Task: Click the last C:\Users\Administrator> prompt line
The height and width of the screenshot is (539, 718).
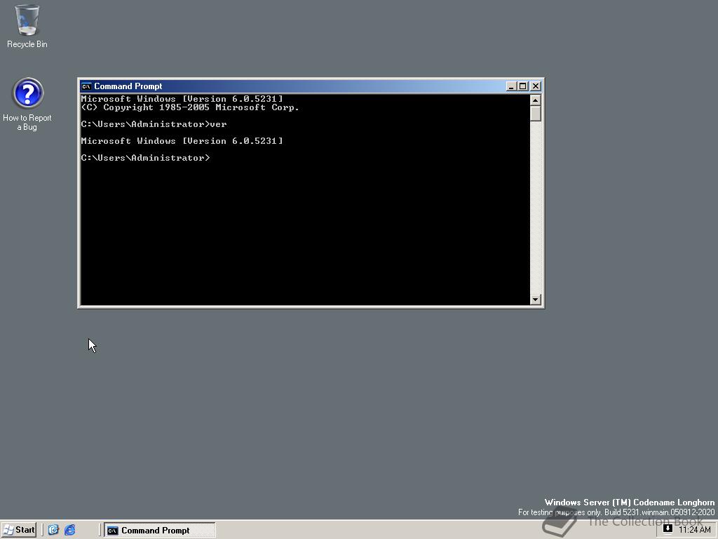Action: pos(145,158)
